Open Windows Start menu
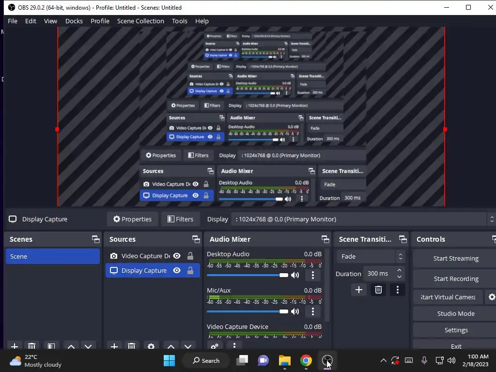Viewport: 496px width, 372px height. [x=169, y=360]
